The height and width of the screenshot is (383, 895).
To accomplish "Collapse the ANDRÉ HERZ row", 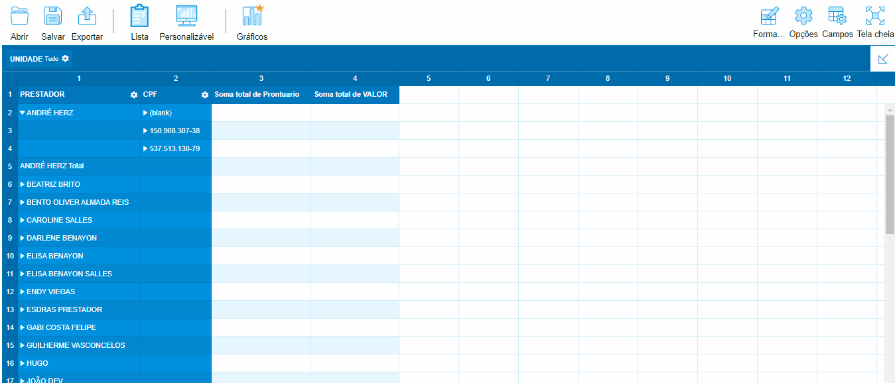I will [x=23, y=113].
